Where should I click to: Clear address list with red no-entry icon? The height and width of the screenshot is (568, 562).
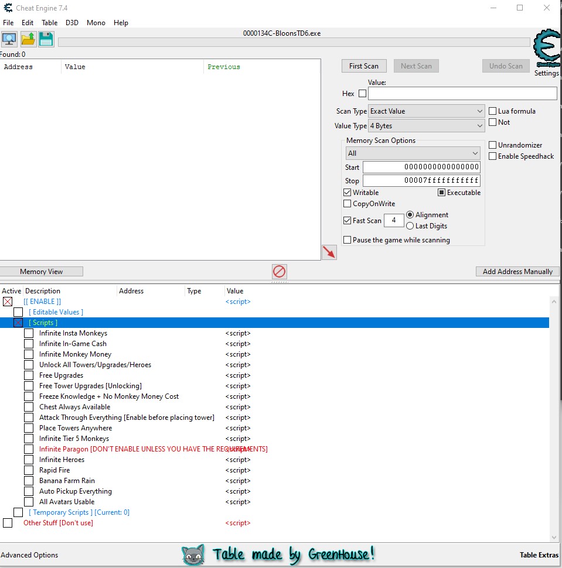click(x=279, y=271)
